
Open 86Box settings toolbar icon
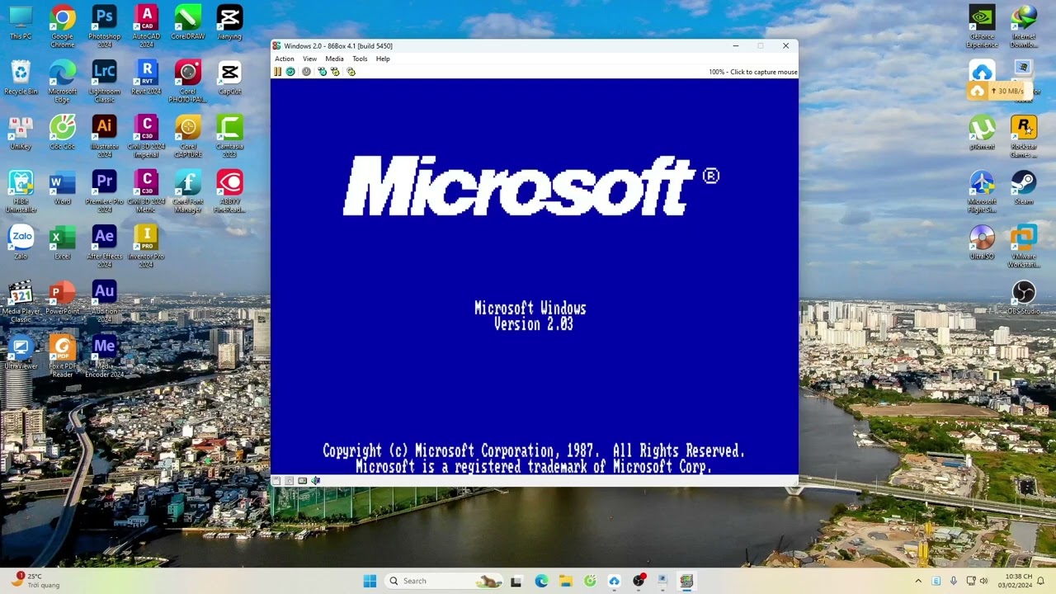point(351,72)
